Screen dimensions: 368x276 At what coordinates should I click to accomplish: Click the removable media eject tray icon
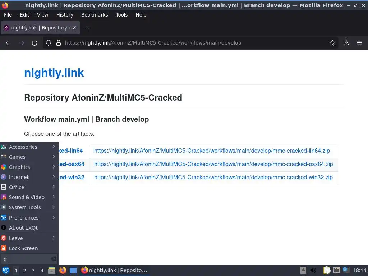[x=303, y=270]
